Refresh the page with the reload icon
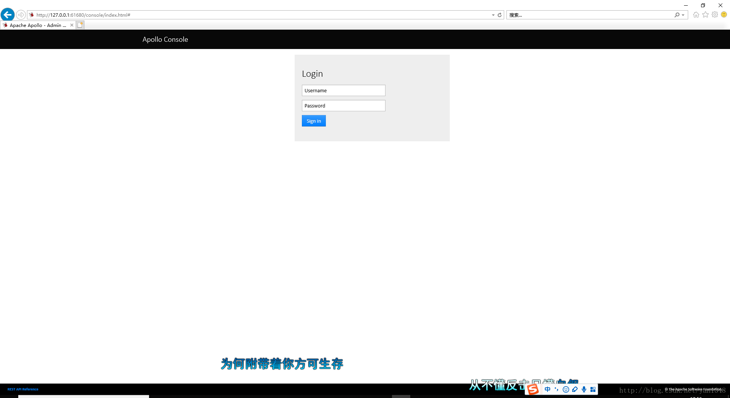This screenshot has height=398, width=730. tap(500, 15)
